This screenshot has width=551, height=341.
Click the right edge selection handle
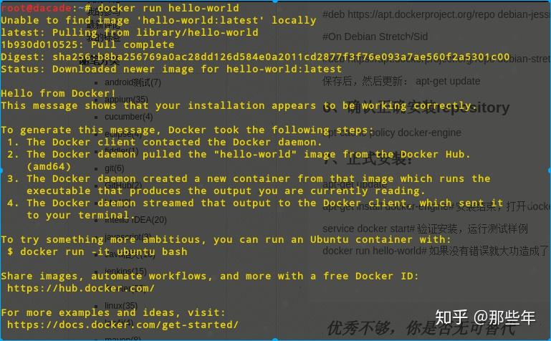pos(550,170)
